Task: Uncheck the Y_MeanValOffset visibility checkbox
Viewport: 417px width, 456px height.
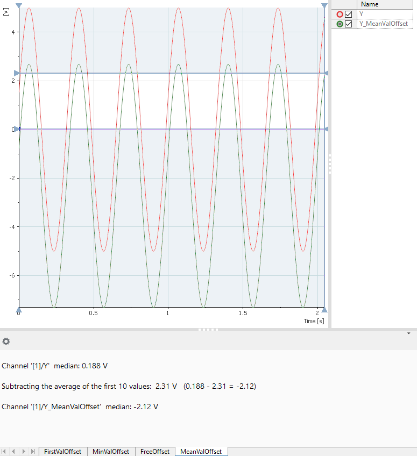Action: pos(349,24)
